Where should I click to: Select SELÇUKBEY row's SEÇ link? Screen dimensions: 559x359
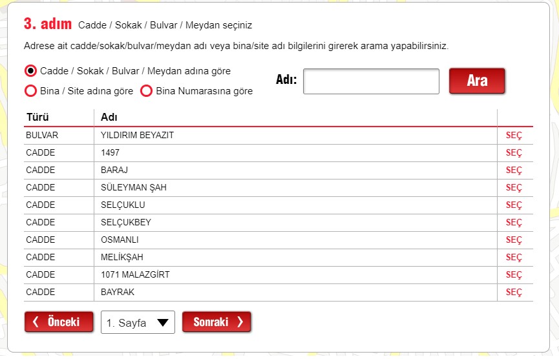point(514,223)
